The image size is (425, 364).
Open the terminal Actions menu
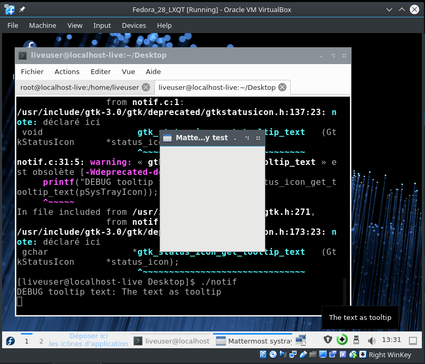[67, 71]
